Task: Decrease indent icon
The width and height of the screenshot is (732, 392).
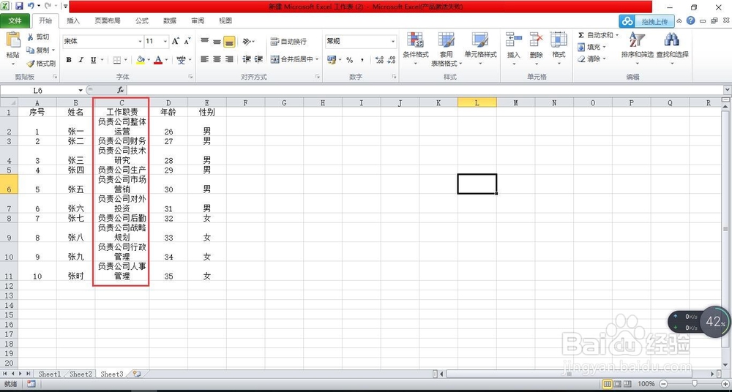Action: (247, 59)
